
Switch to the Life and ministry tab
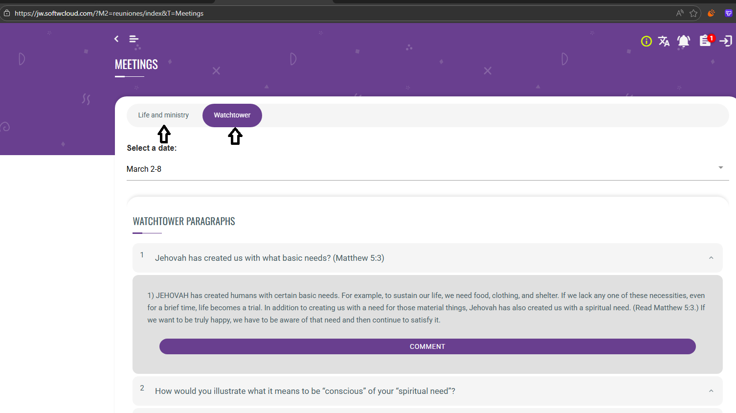[163, 115]
